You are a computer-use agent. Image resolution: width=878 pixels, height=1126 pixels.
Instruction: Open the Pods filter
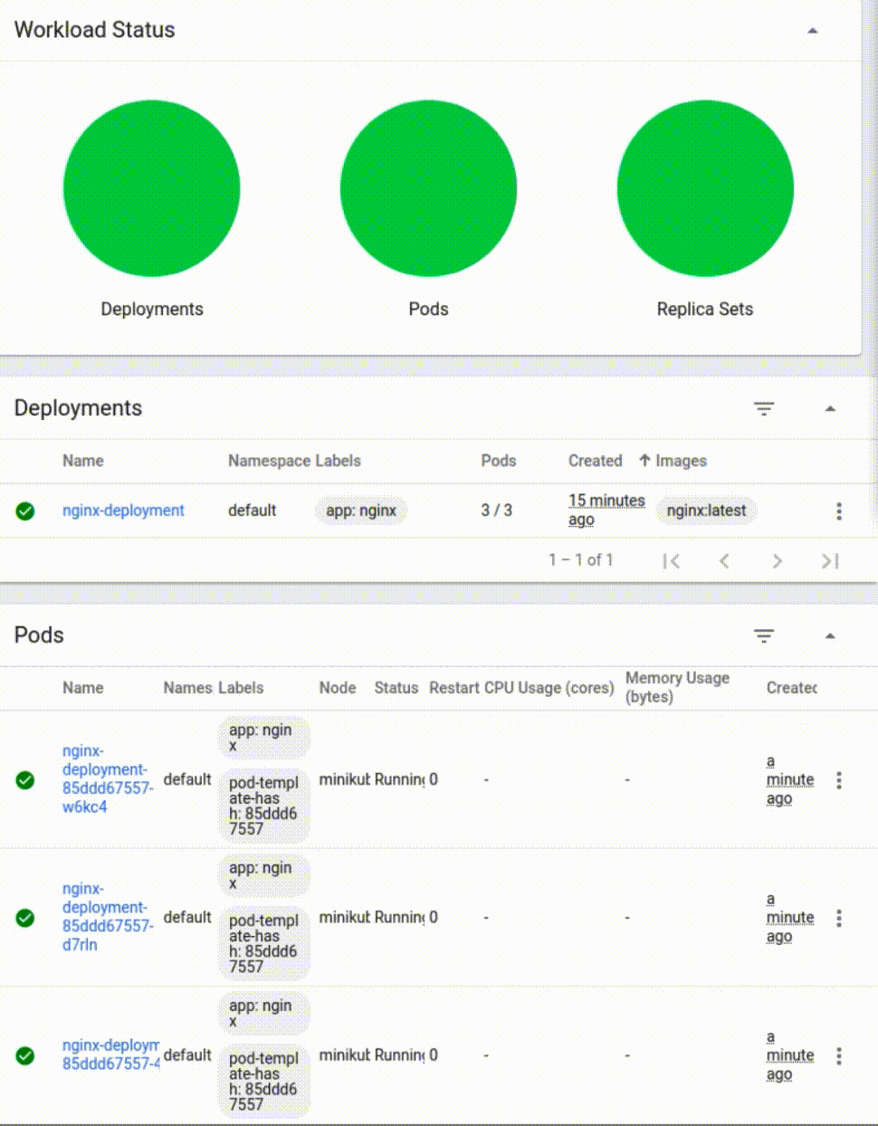[x=764, y=636]
